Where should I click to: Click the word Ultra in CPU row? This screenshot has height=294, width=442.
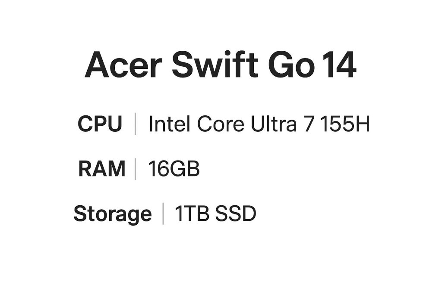(274, 124)
